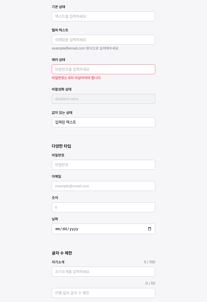Click the 0 / 50 character counter
This screenshot has width=207, height=302.
150,283
